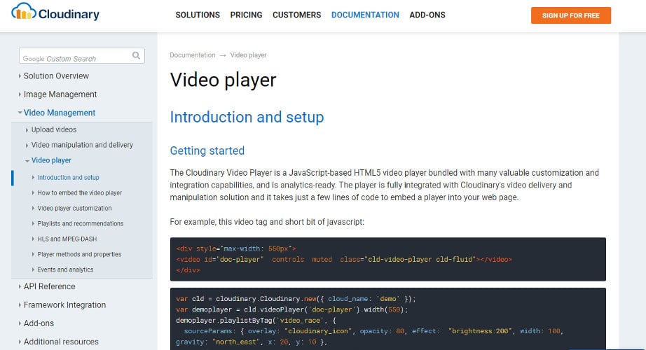Image resolution: width=646 pixels, height=350 pixels.
Task: Open Video player customization page
Action: [74, 208]
